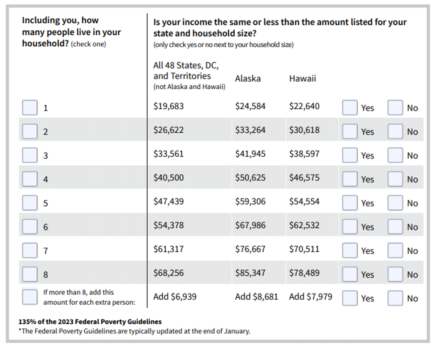
Task: Select Yes in the $26,622 row
Action: point(350,131)
